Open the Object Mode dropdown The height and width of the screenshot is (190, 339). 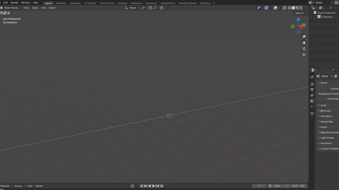tap(11, 8)
